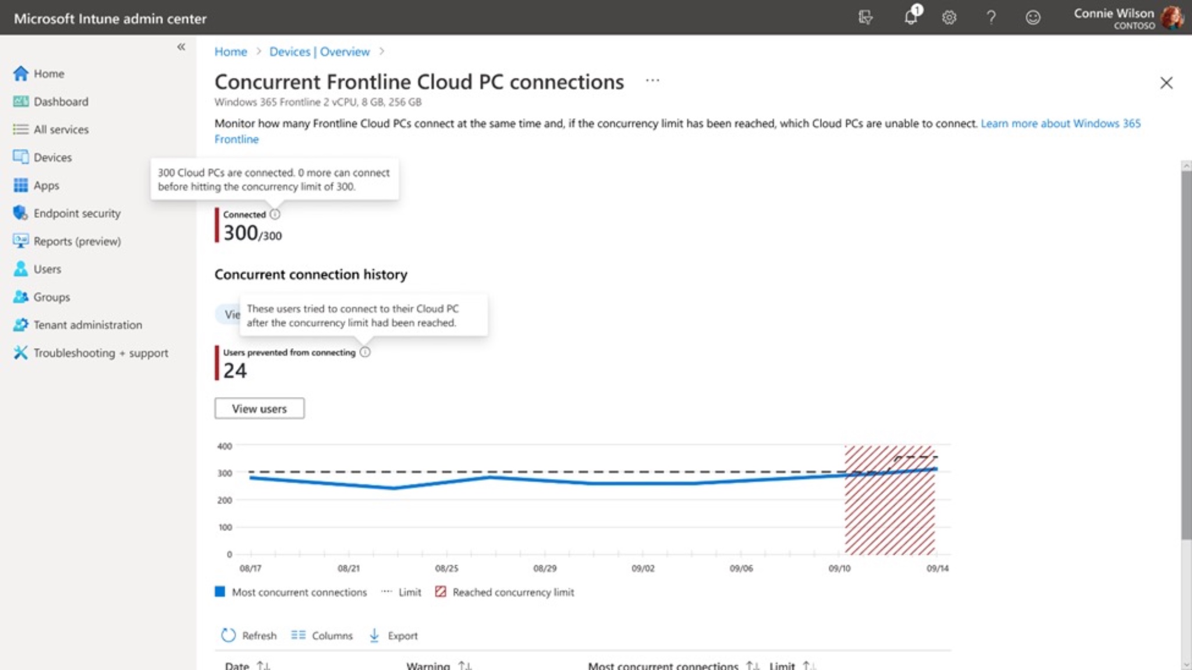Viewport: 1192px width, 670px height.
Task: Open the more options ellipsis beside title
Action: click(652, 80)
